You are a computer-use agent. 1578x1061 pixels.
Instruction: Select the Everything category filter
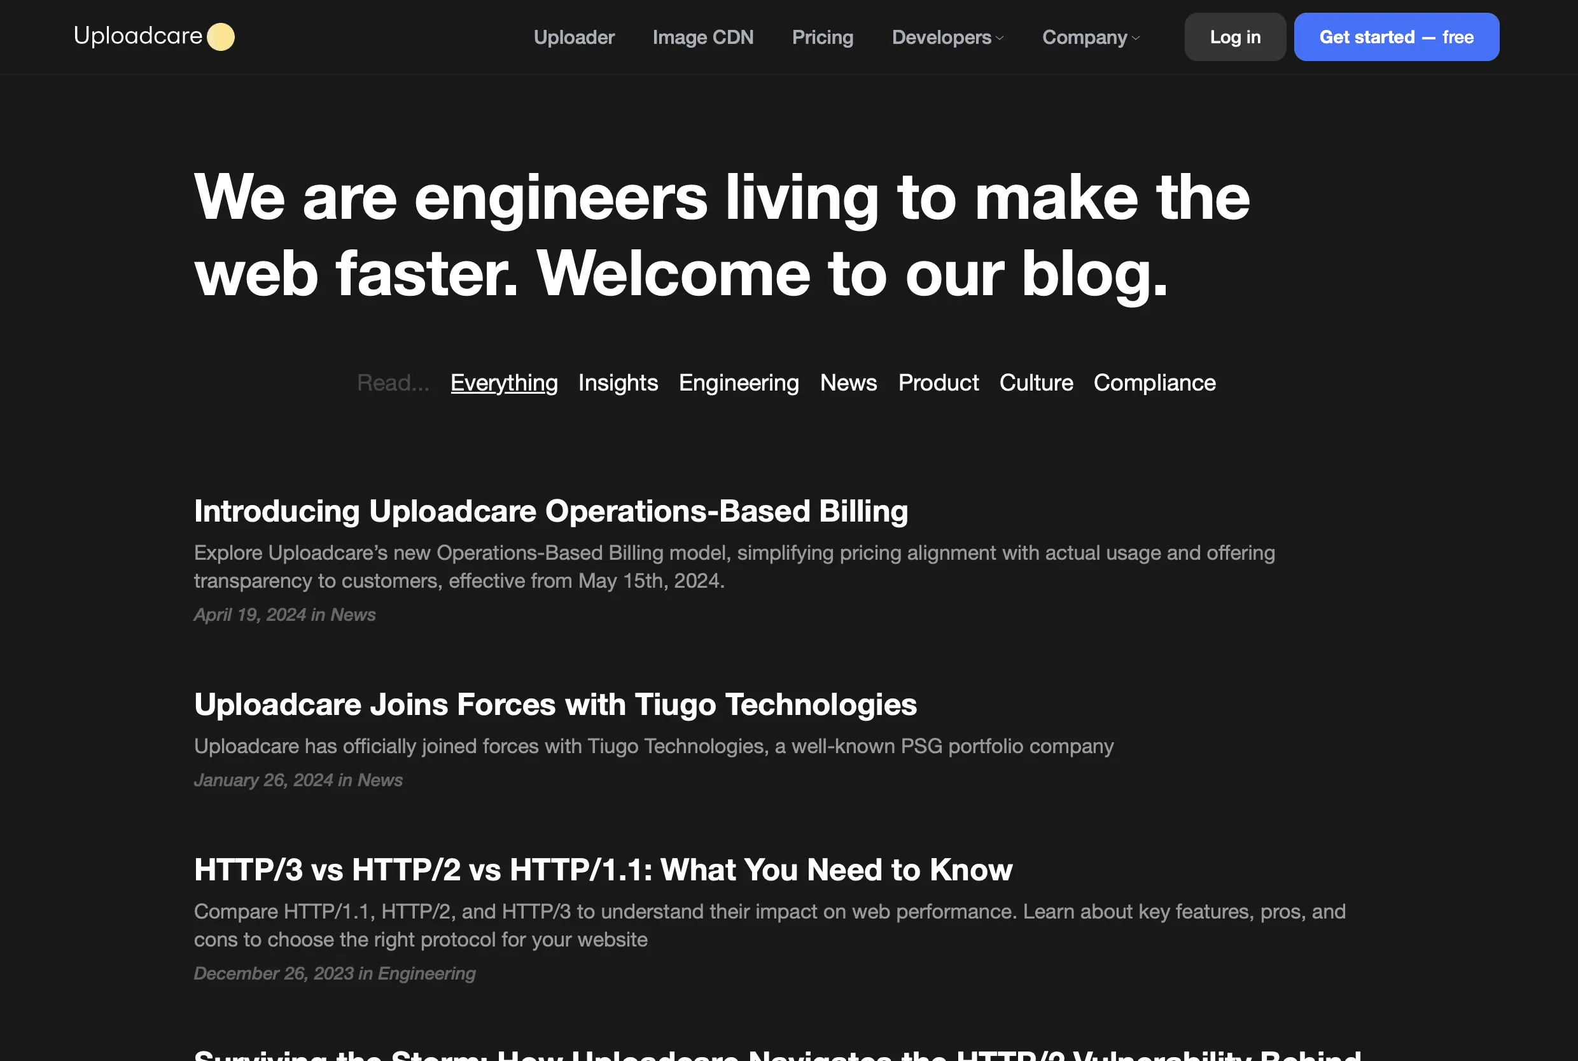click(504, 383)
